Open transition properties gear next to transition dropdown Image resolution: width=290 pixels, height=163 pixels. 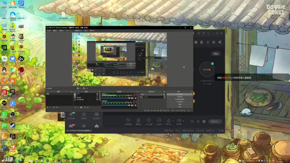(164, 95)
